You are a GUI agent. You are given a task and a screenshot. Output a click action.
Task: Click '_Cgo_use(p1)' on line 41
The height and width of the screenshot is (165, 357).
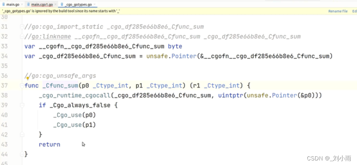pyautogui.click(x=74, y=125)
